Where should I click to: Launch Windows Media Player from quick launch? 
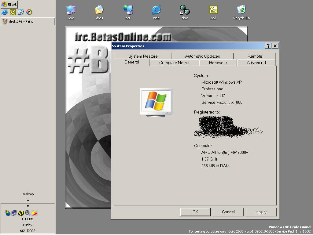pyautogui.click(x=29, y=12)
